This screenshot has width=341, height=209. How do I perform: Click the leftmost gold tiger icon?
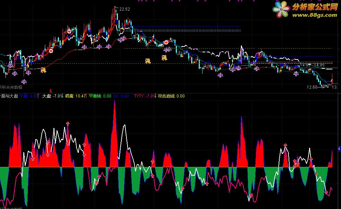click(43, 70)
